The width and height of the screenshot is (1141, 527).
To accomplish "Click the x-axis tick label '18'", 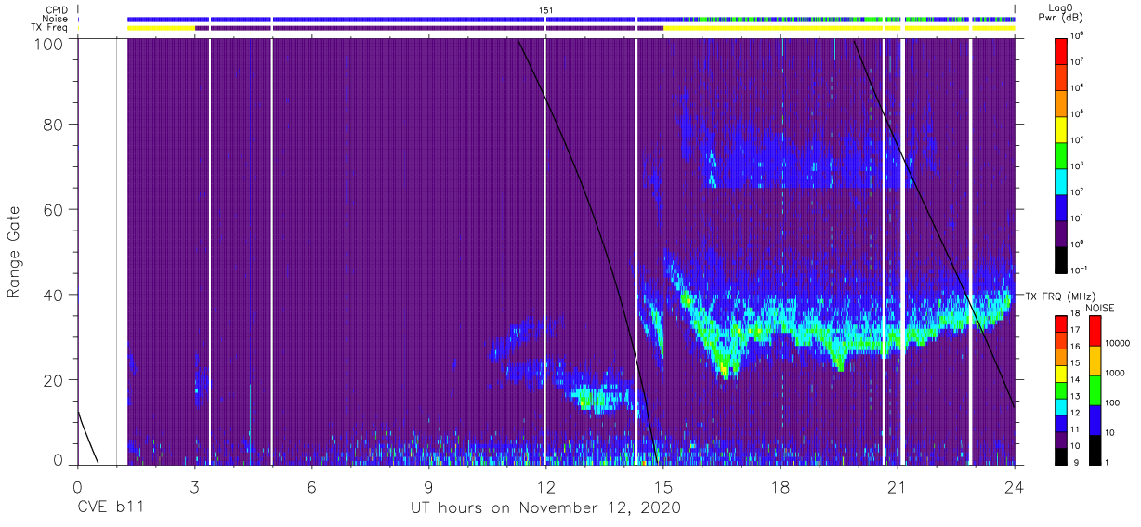I will 780,487.
